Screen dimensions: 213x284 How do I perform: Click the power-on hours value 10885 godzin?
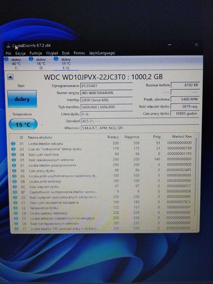coord(185,114)
